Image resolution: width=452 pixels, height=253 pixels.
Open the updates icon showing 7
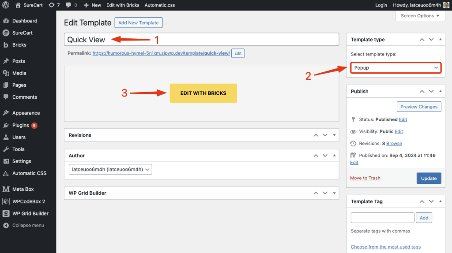pos(52,5)
